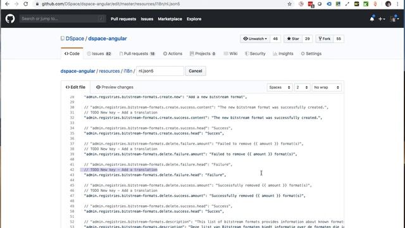Click the browser address bar URL

[x=111, y=4]
